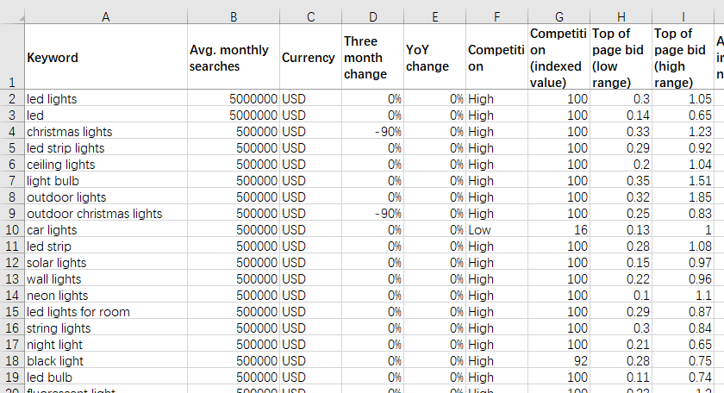Click the 'neon lights' keyword cell

pos(104,296)
